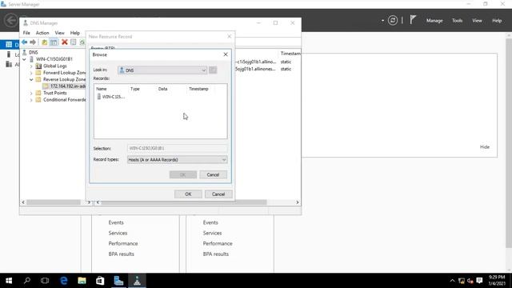The width and height of the screenshot is (512, 288).
Task: Open the Look in dropdown
Action: tap(203, 70)
